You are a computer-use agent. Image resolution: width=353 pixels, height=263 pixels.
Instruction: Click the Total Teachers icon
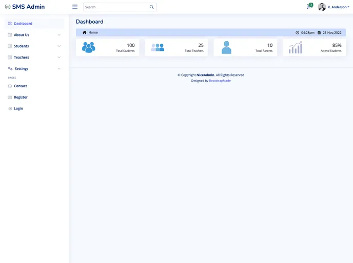click(x=158, y=47)
